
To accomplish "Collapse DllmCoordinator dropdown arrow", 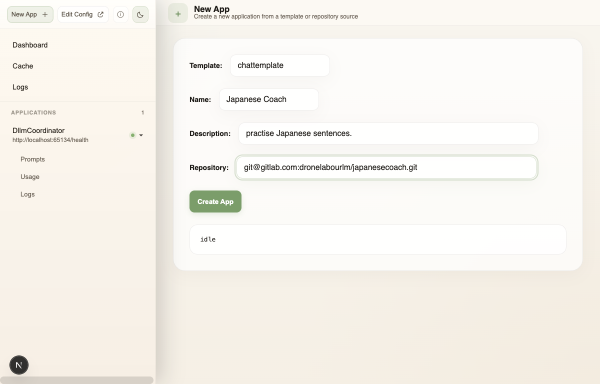I will pos(141,135).
